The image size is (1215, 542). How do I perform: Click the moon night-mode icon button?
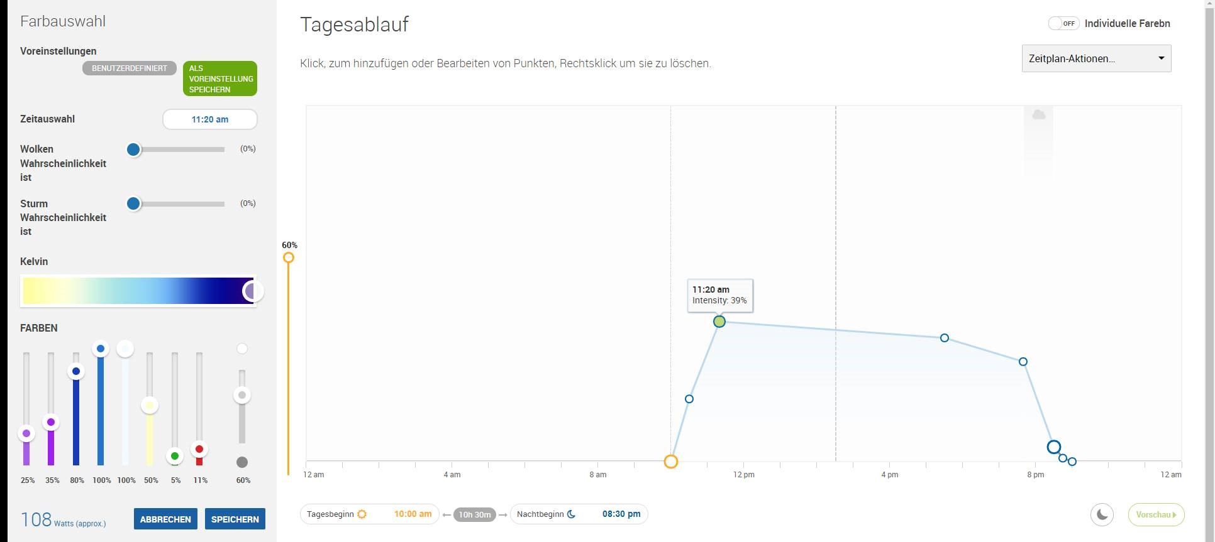click(1102, 514)
